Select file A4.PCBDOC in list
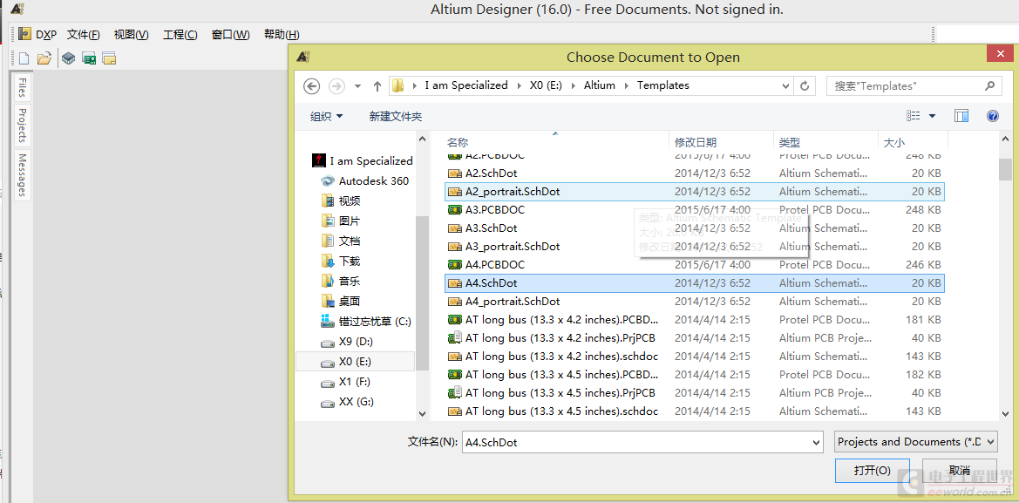This screenshot has width=1019, height=503. coord(694,264)
